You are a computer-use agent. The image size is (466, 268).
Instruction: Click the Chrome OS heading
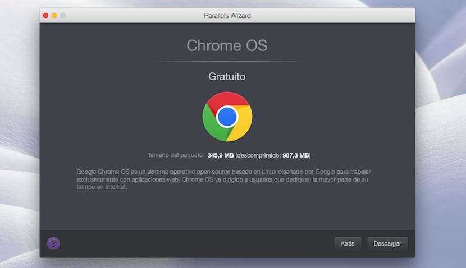227,45
